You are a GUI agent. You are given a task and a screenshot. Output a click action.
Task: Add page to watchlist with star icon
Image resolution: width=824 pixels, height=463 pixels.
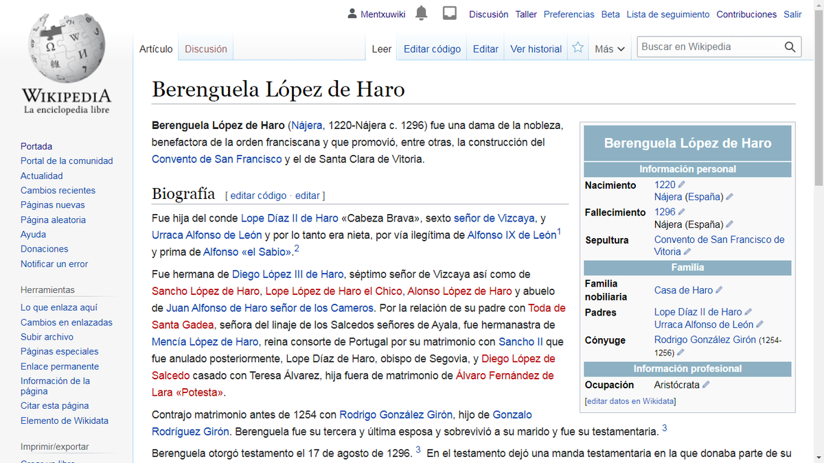point(578,48)
